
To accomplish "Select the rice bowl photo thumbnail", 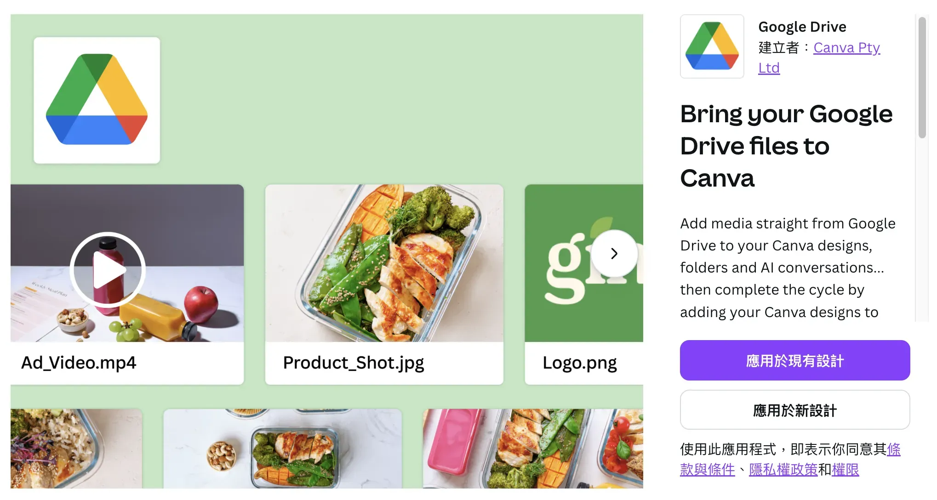I will (x=76, y=449).
